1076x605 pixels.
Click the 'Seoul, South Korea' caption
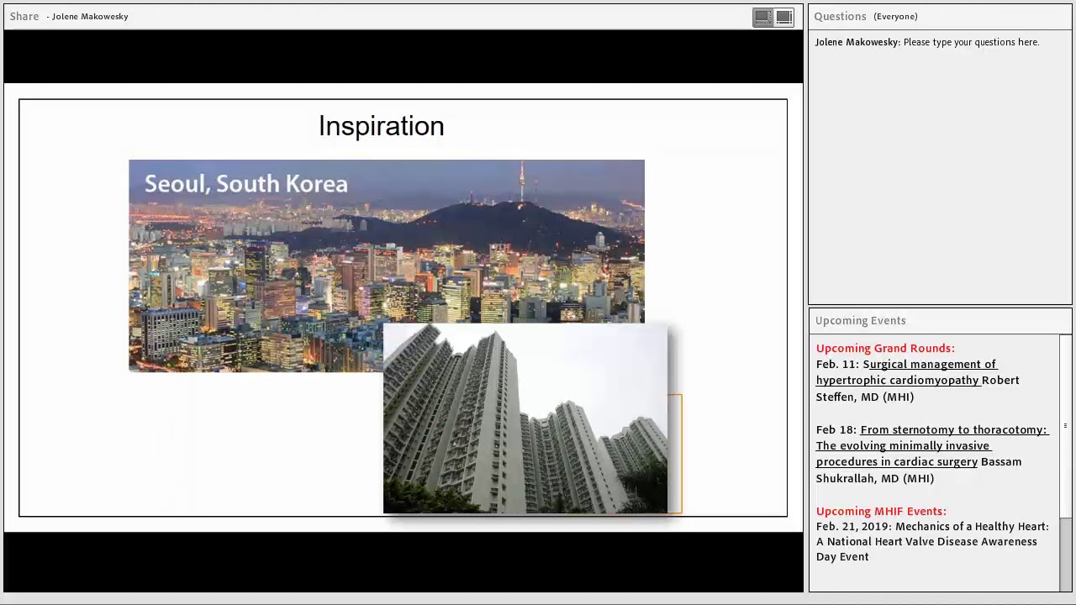pyautogui.click(x=245, y=184)
